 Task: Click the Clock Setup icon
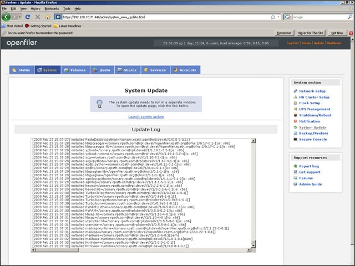click(x=295, y=103)
